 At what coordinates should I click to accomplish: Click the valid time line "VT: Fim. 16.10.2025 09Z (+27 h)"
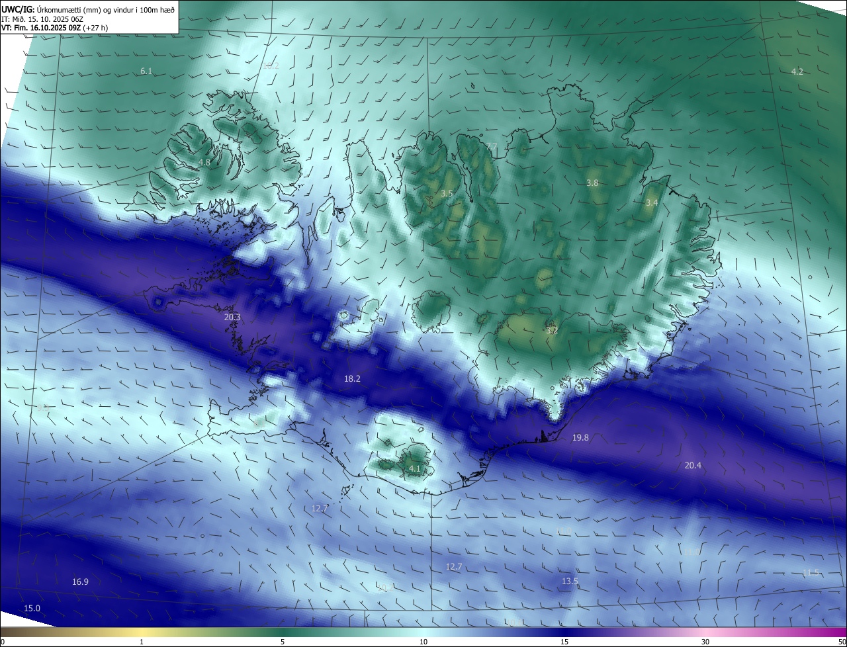coord(54,28)
